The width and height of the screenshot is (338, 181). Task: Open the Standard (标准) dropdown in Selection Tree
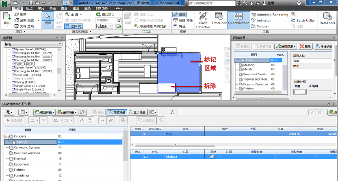tap(33, 44)
